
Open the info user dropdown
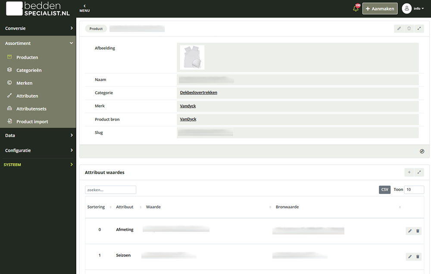419,9
